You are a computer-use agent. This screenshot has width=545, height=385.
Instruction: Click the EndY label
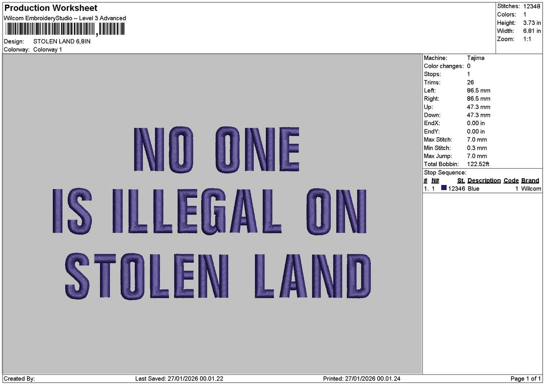[x=432, y=132]
